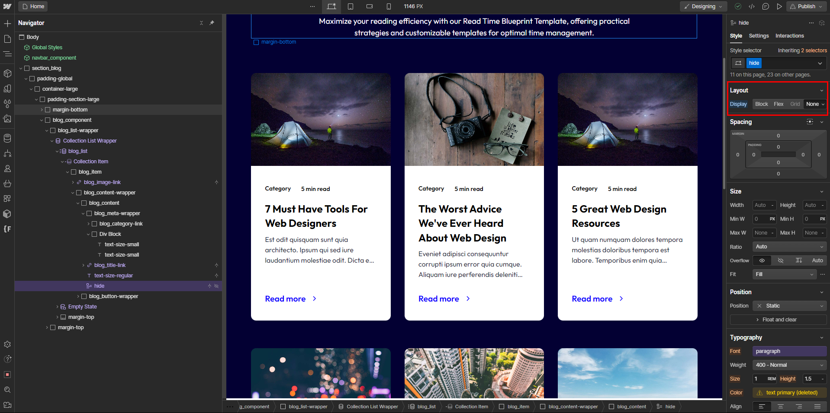Check site status checkmark icon
The image size is (830, 413).
pos(738,6)
